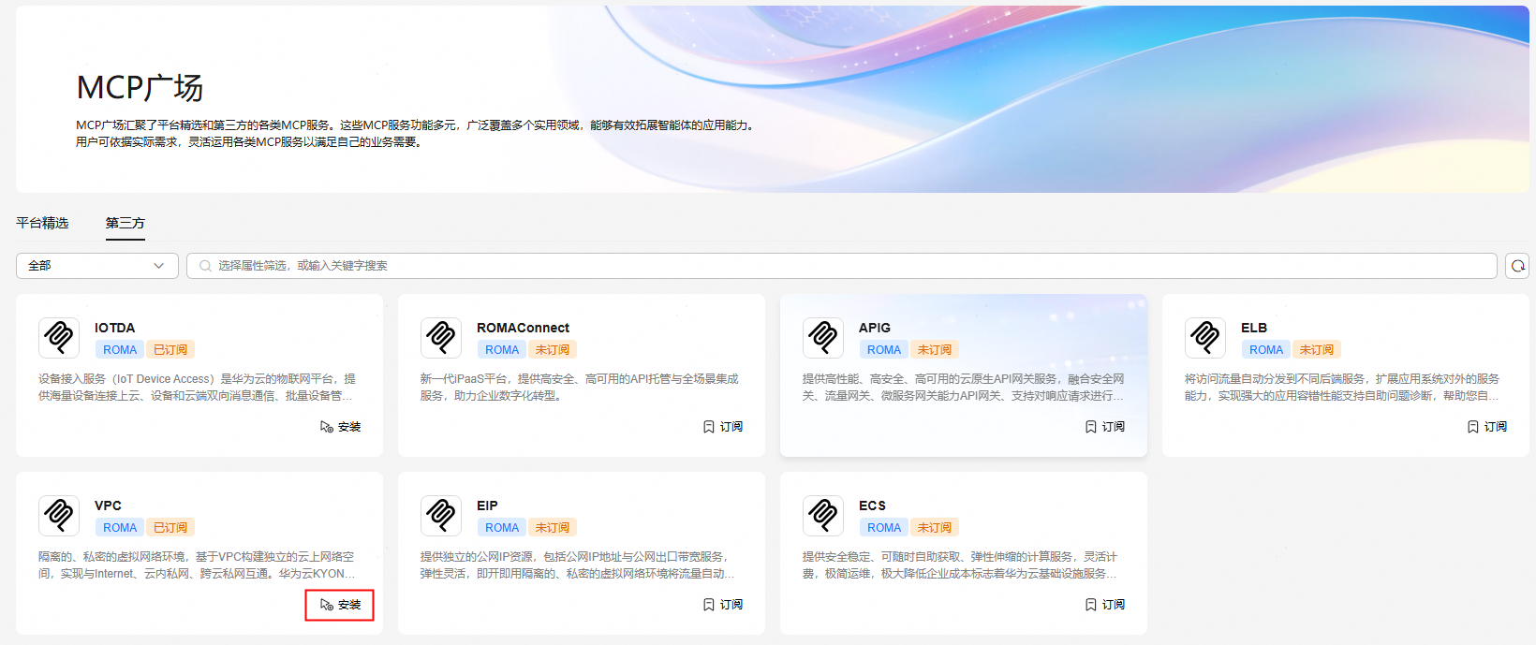
Task: Click the APIG service logo icon
Action: tap(823, 337)
